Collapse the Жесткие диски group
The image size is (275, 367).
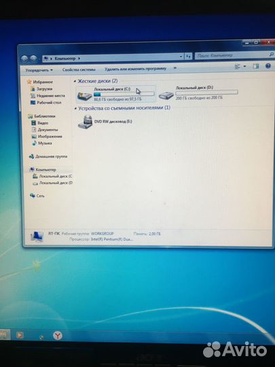pyautogui.click(x=75, y=82)
